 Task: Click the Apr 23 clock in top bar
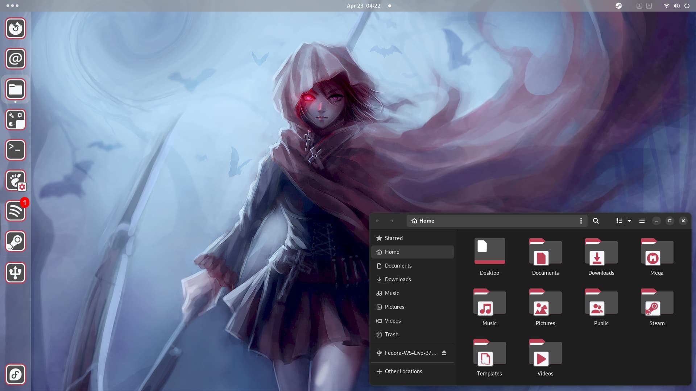(363, 6)
